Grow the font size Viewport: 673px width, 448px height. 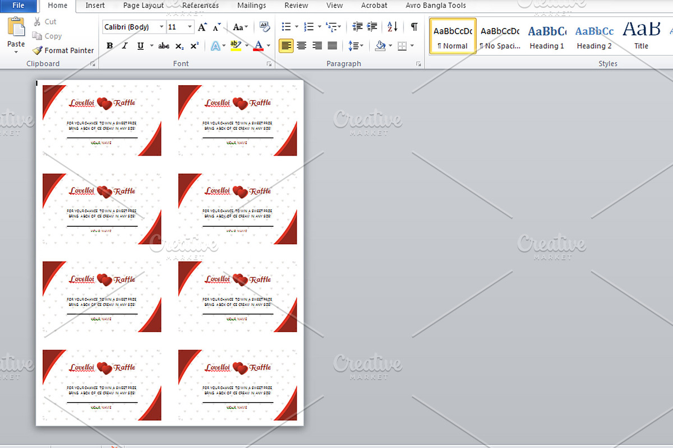(202, 27)
